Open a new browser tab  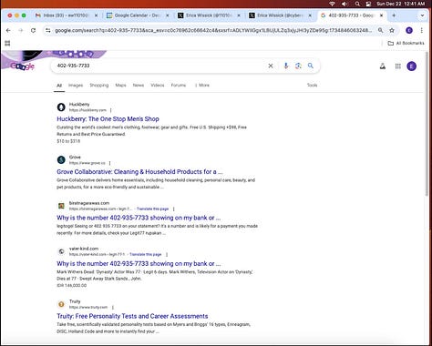pos(394,15)
